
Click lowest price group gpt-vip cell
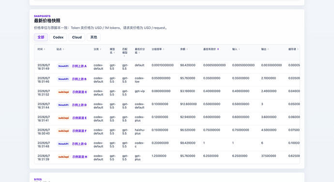pos(140,91)
